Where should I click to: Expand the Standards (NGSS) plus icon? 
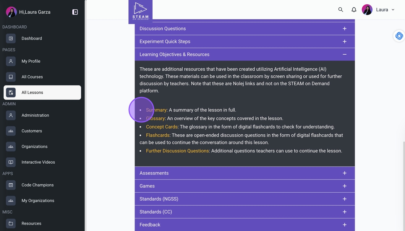[x=344, y=199]
